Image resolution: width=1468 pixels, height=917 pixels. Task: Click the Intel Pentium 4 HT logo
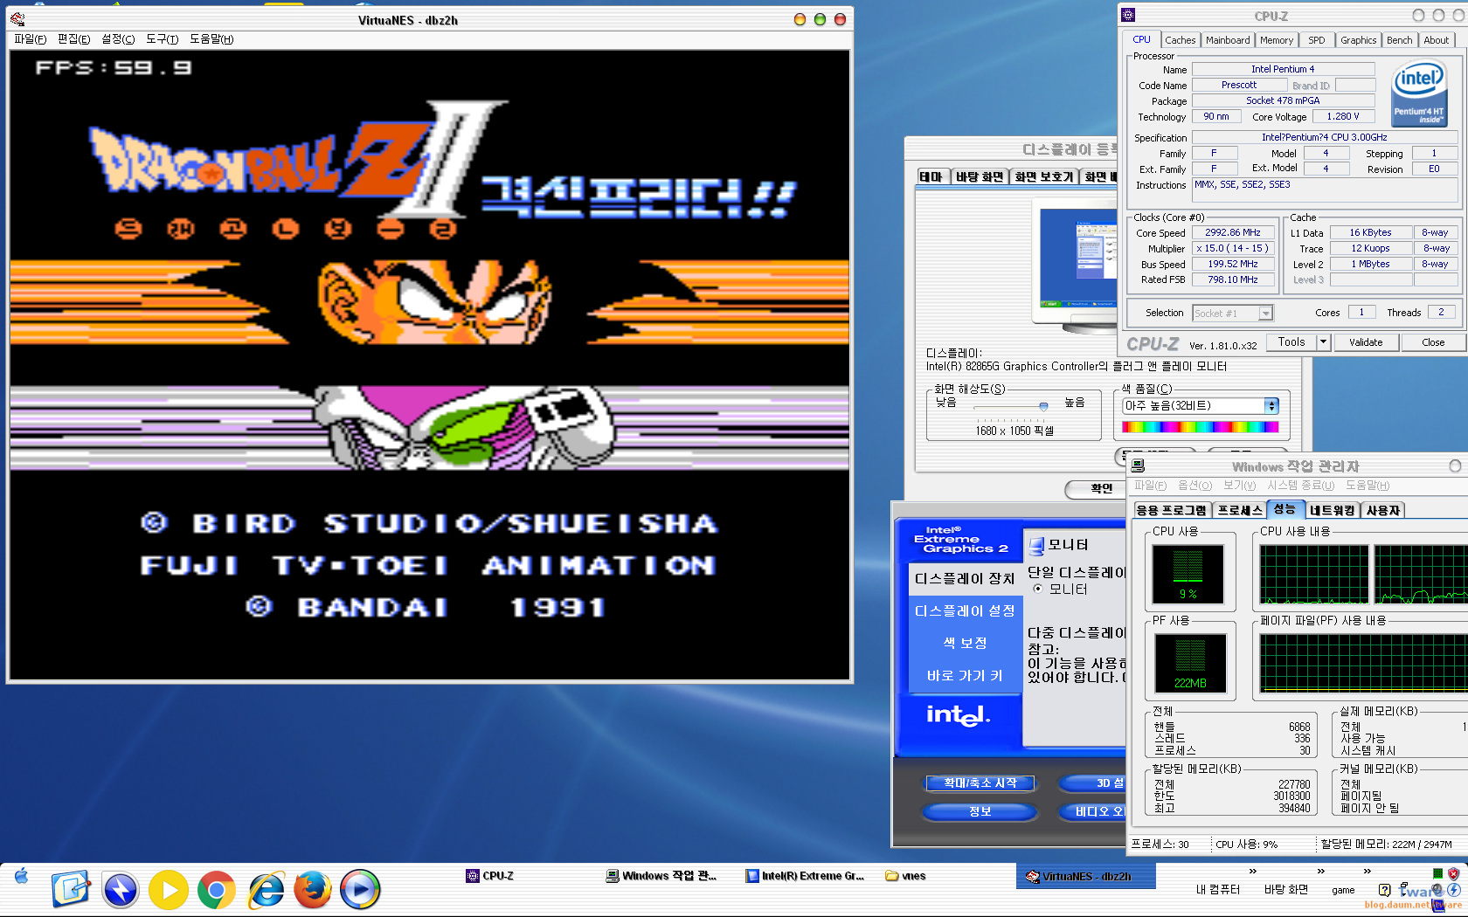tap(1418, 93)
